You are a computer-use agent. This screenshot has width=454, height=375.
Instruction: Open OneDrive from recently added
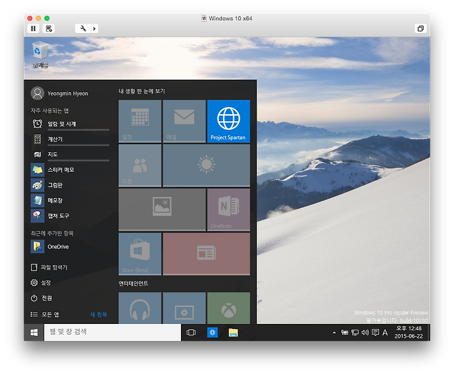(x=70, y=246)
